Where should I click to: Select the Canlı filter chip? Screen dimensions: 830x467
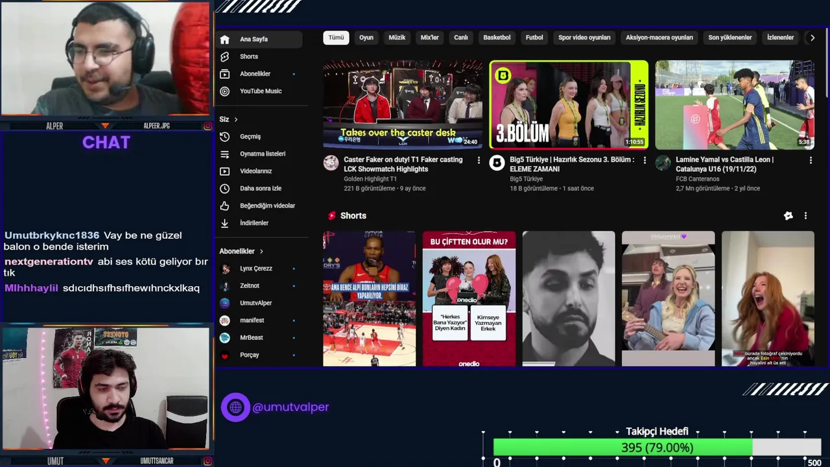(x=461, y=38)
